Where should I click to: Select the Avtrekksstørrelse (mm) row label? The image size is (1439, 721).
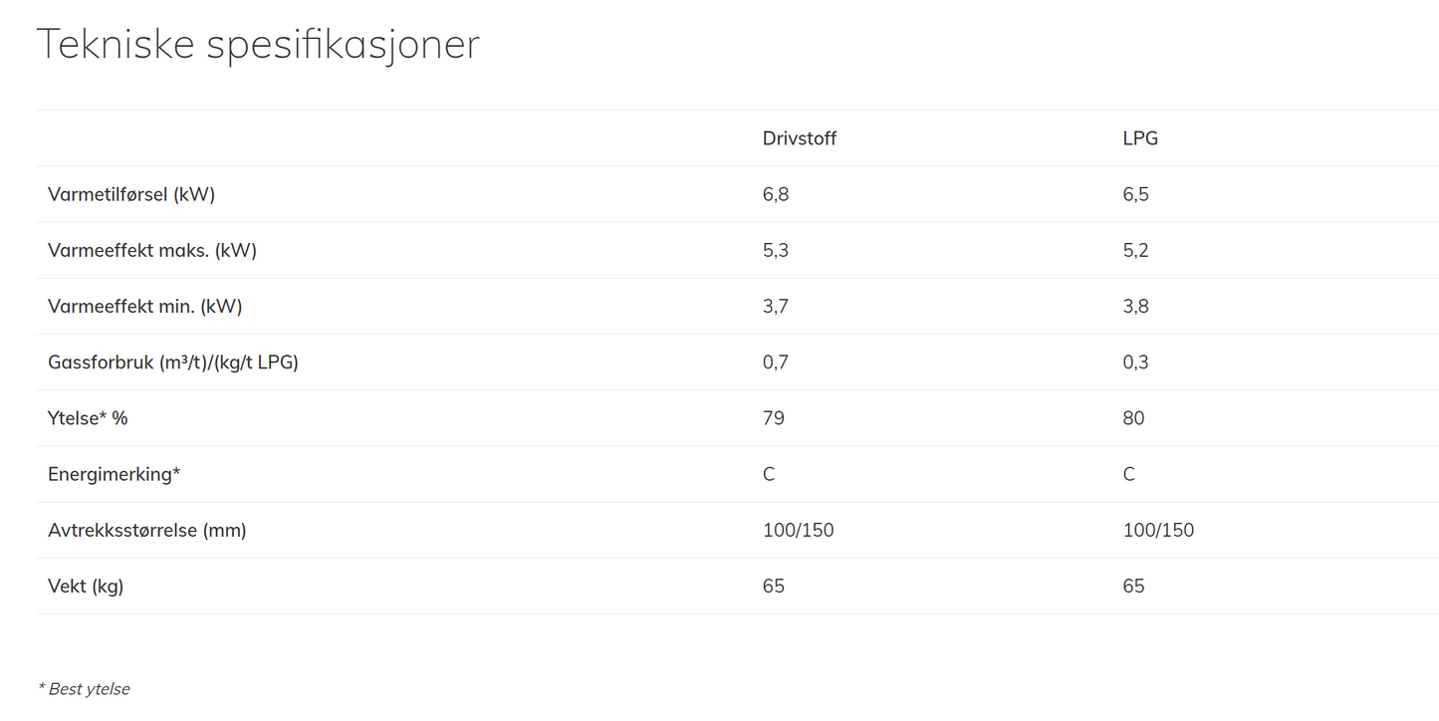click(147, 530)
